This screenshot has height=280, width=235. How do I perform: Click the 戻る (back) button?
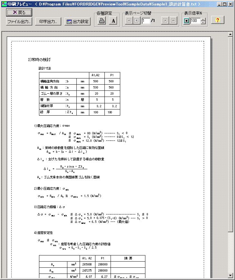[x=19, y=12]
